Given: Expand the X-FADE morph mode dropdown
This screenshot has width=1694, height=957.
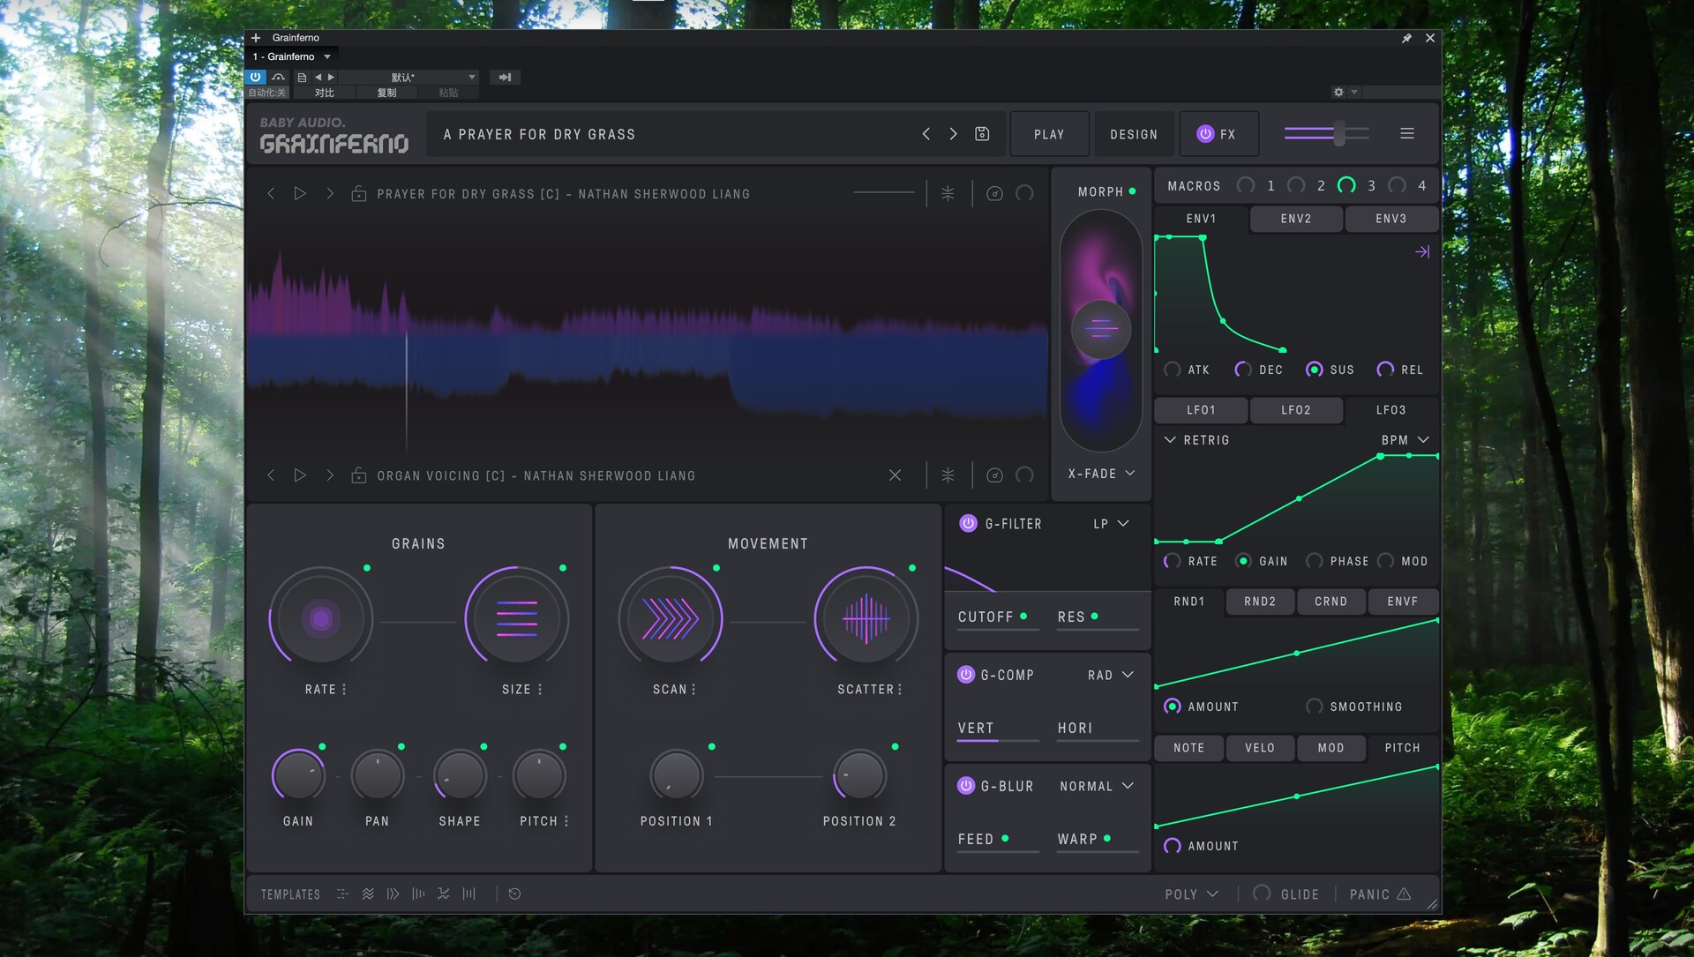Looking at the screenshot, I should (1101, 474).
